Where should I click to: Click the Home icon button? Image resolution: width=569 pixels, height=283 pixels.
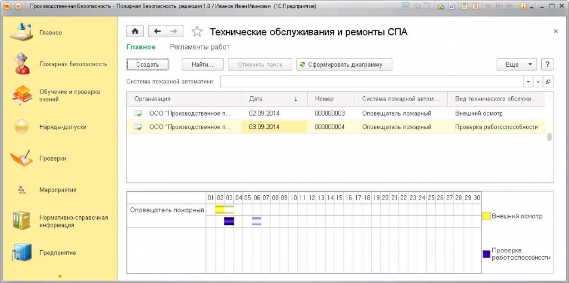click(135, 32)
